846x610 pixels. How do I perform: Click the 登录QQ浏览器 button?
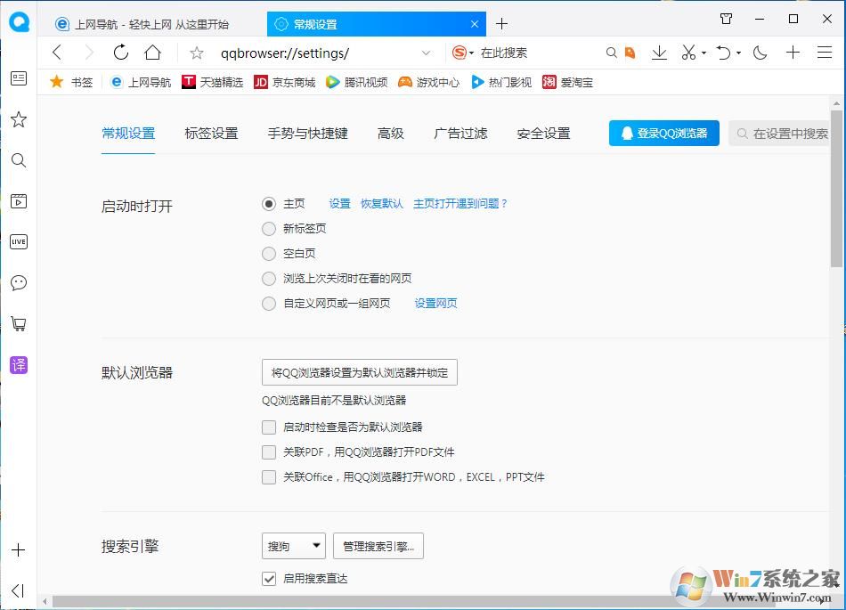[663, 134]
